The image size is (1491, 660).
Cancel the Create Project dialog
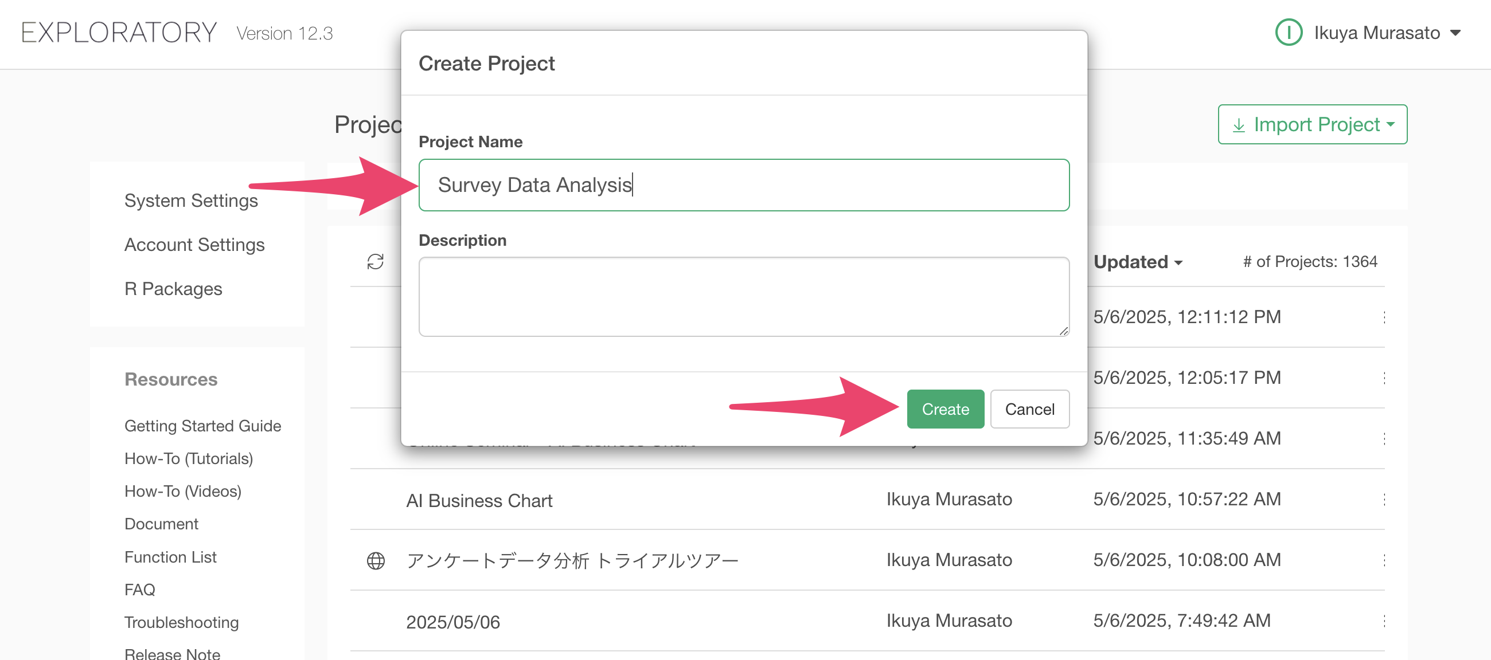[x=1029, y=409]
